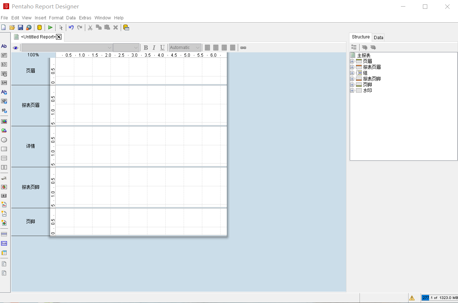The width and height of the screenshot is (458, 303).
Task: Switch to the Structure tab
Action: 361,37
